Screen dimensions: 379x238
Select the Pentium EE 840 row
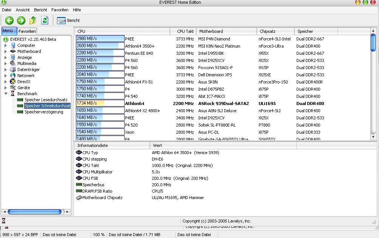click(x=222, y=53)
